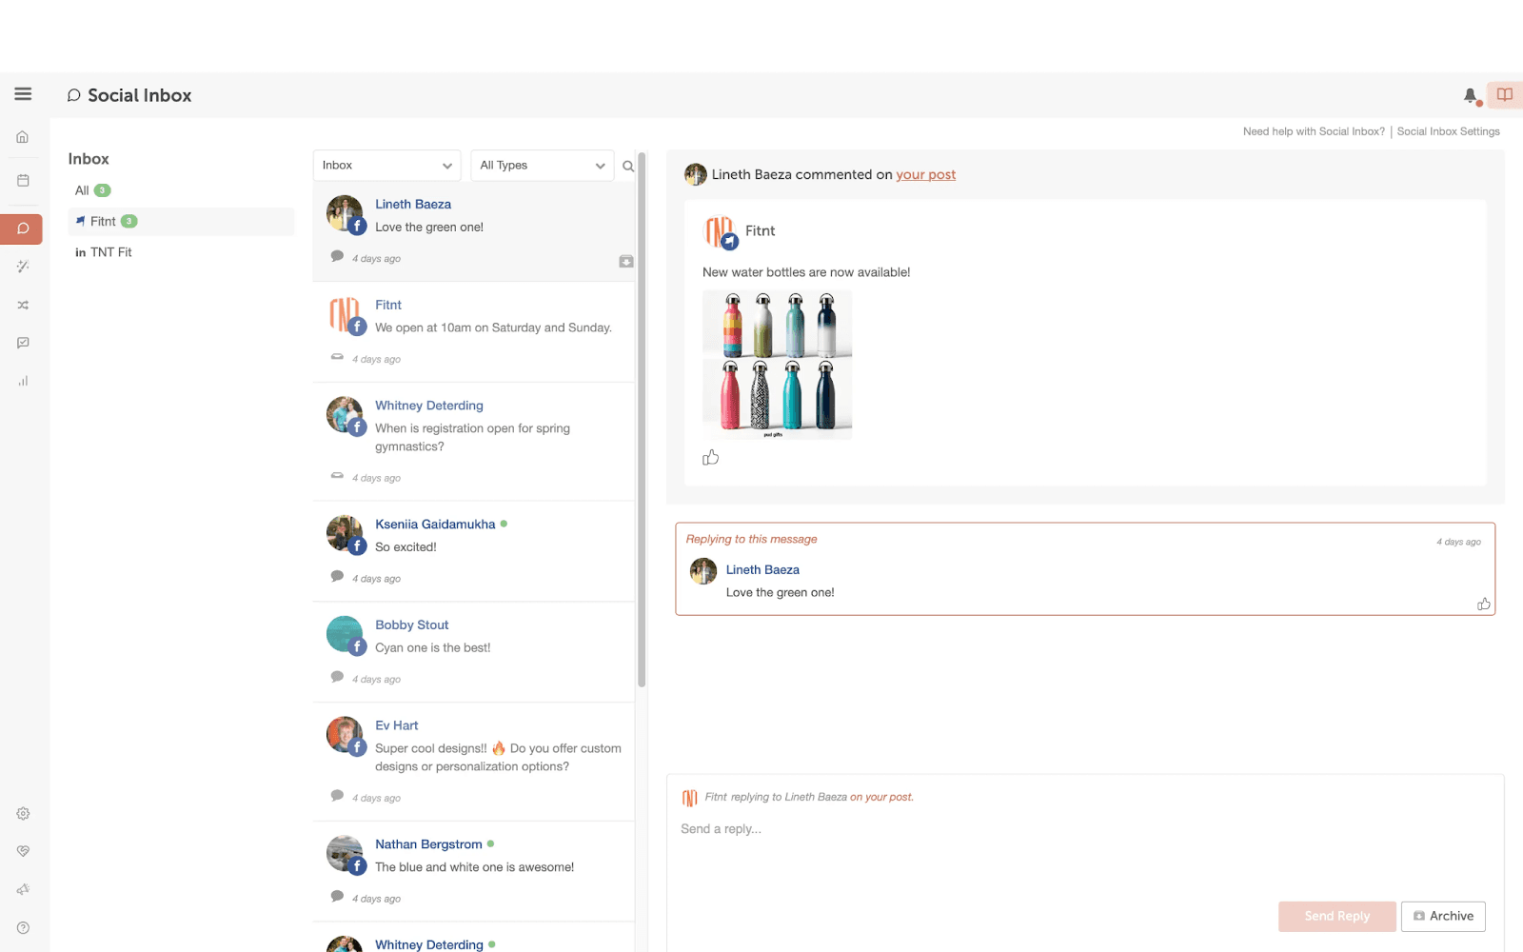The width and height of the screenshot is (1523, 952).
Task: Select the Social Inbox chat icon in sidebar
Action: [x=22, y=228]
